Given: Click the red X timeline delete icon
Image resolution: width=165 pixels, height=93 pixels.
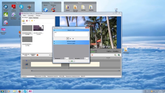Looking at the screenshot, I should click(92, 55).
